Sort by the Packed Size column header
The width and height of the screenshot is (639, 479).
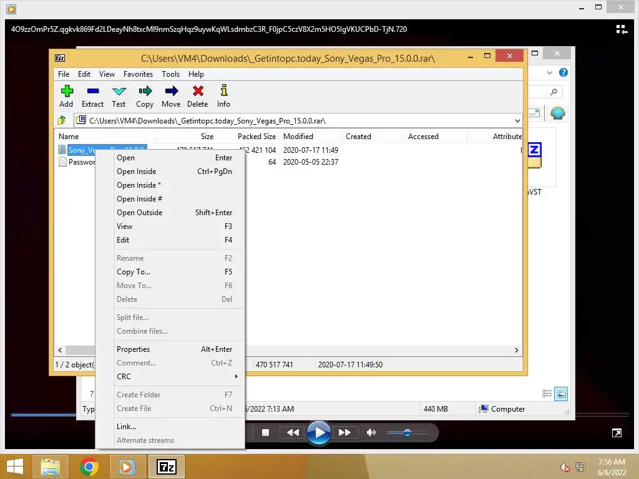pos(248,137)
